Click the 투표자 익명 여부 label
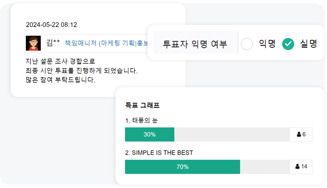The image size is (327, 188). tap(195, 44)
